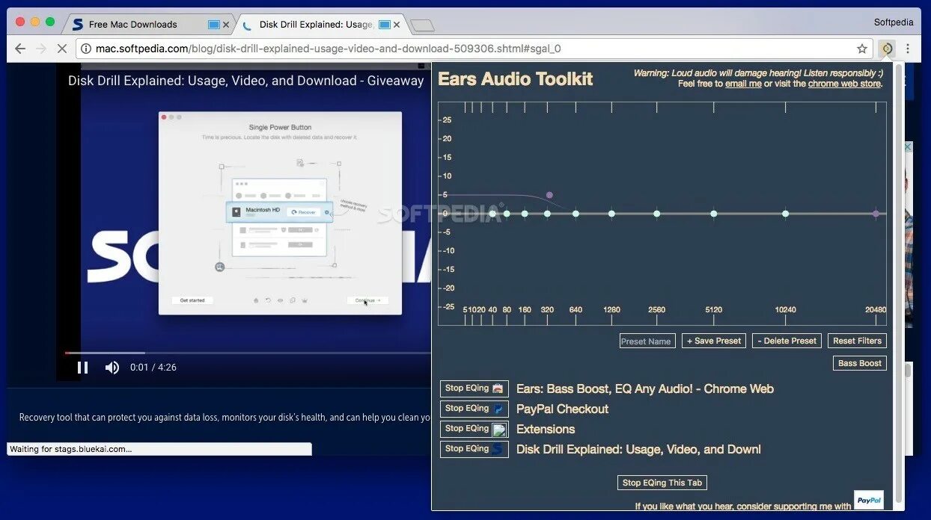Viewport: 931px width, 520px height.
Task: Click the PayPal donate button
Action: pos(869,500)
